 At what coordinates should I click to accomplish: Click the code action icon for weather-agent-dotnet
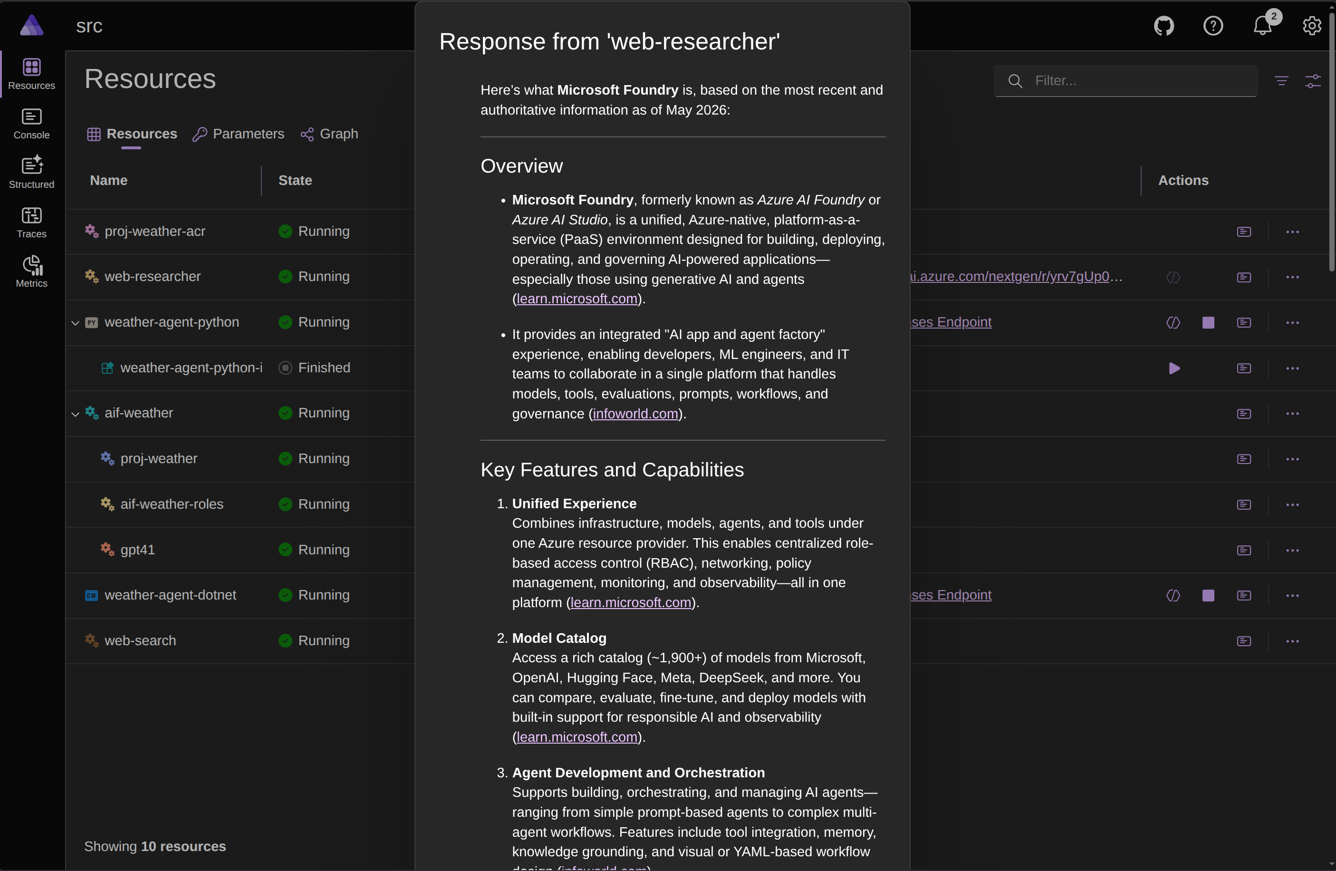click(1173, 595)
